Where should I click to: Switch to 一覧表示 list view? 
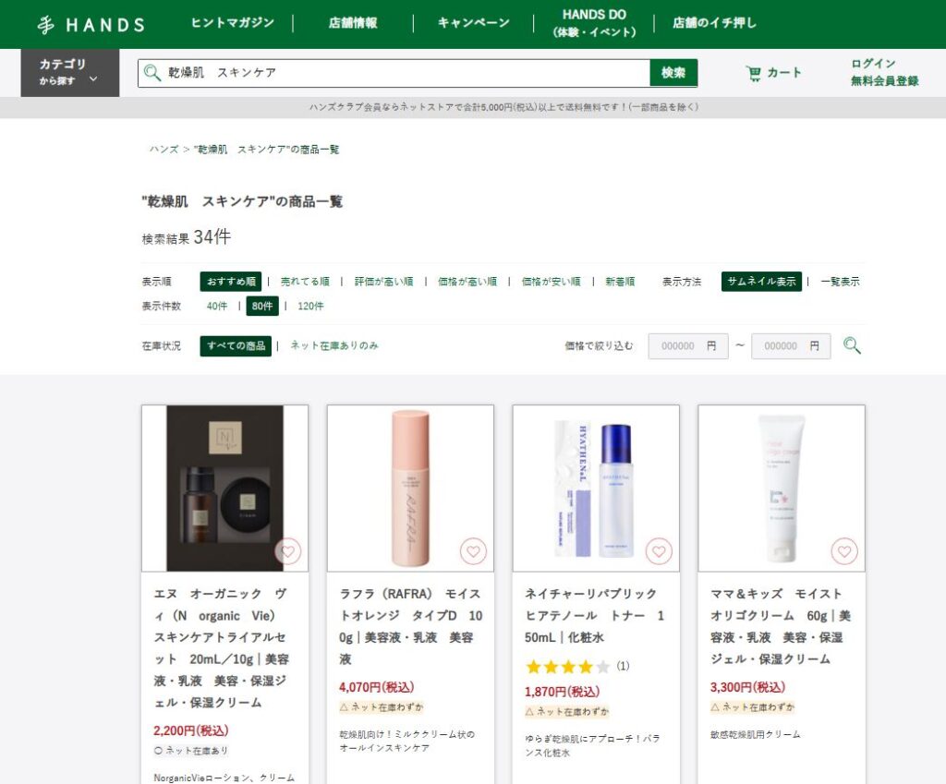[841, 282]
